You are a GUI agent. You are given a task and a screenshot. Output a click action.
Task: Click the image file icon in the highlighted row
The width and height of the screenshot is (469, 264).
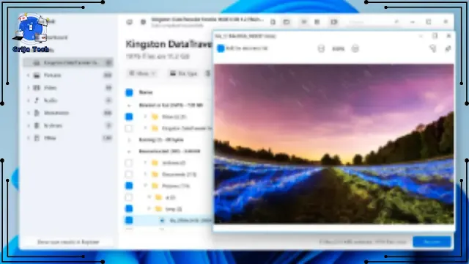[162, 220]
